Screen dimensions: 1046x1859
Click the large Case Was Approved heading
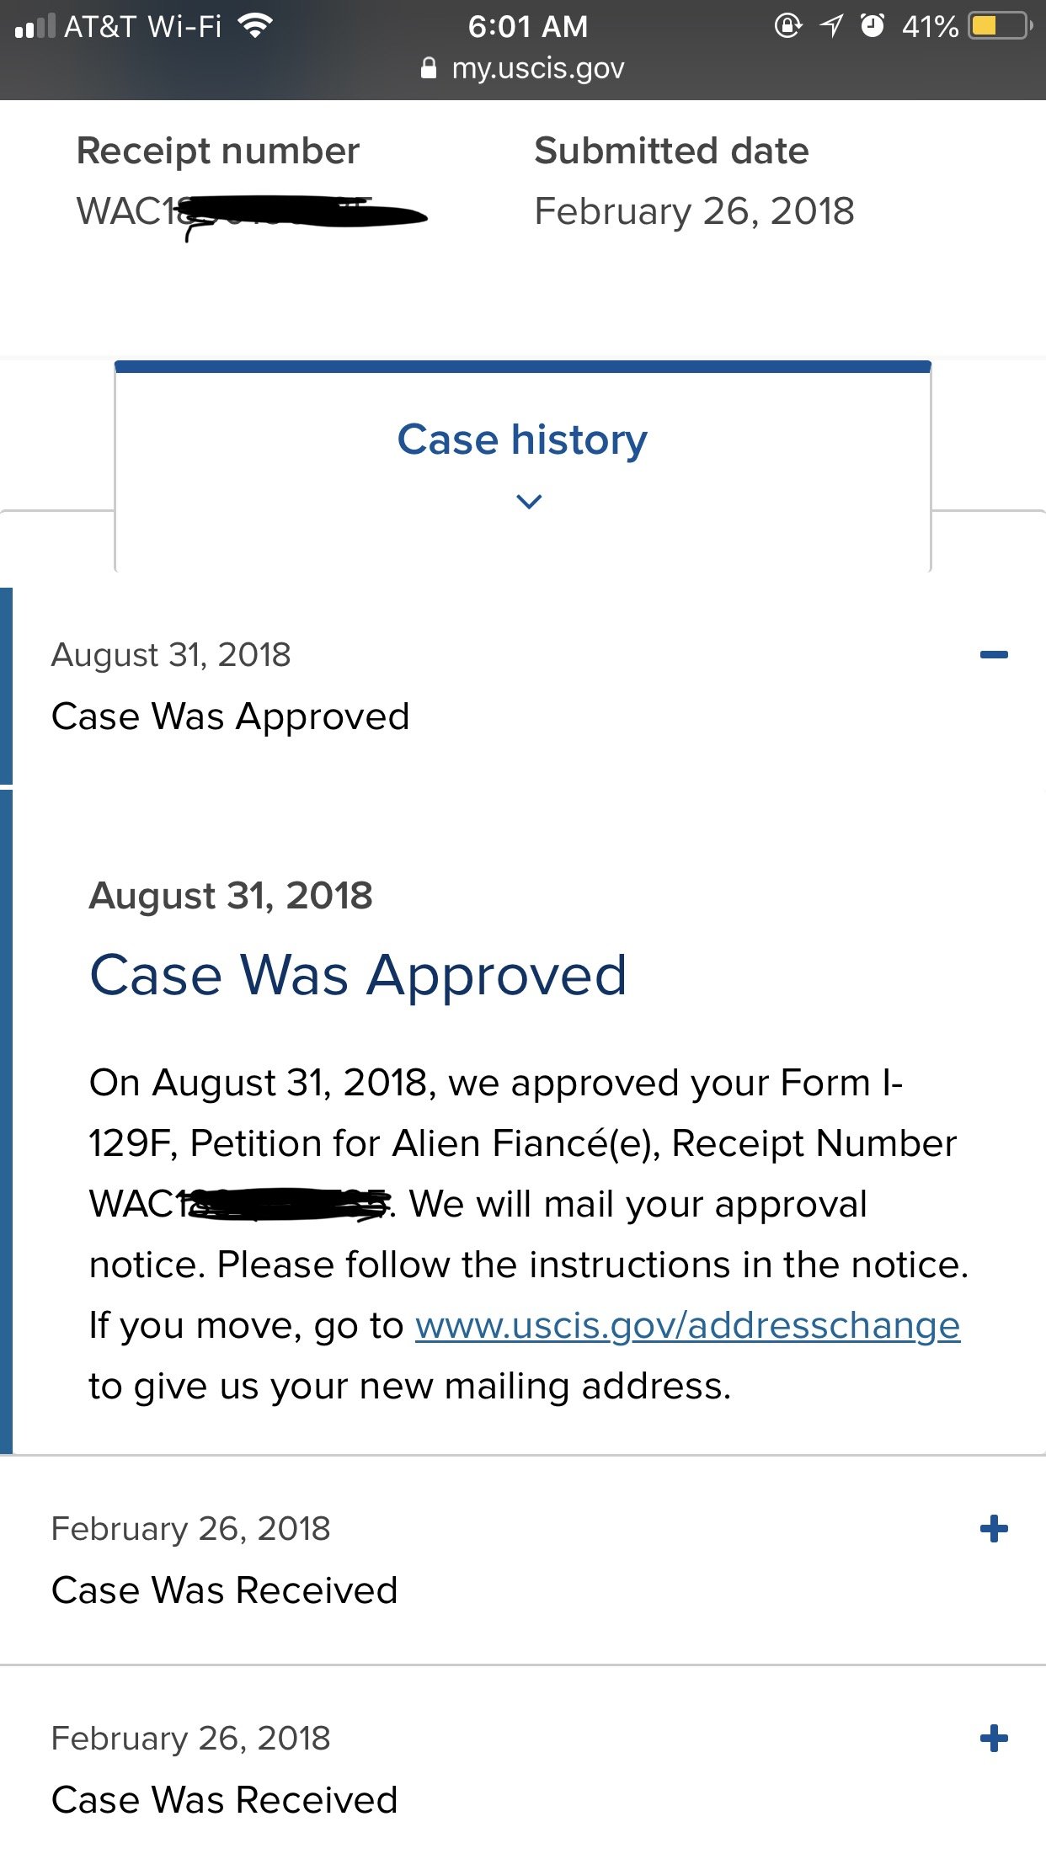358,976
